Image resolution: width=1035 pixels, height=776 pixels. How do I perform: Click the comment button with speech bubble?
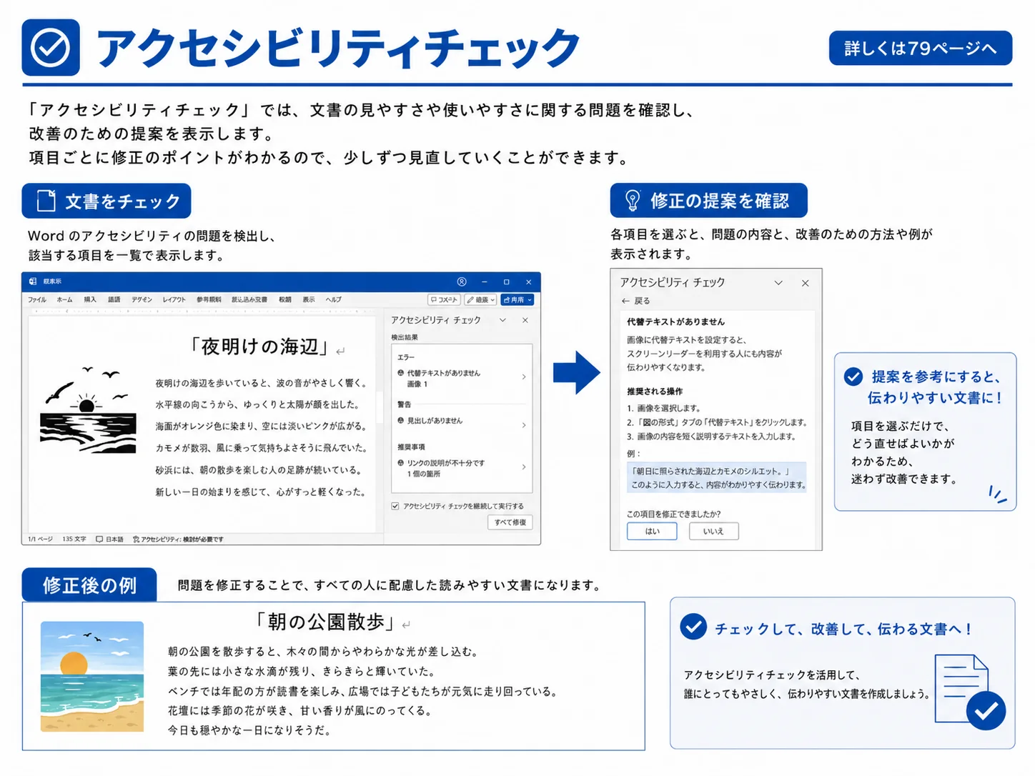pos(444,299)
